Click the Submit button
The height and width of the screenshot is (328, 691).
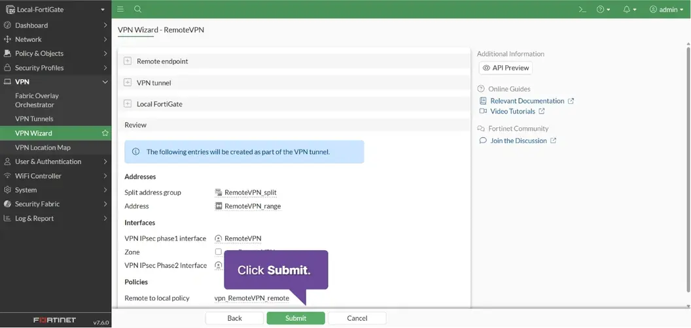pyautogui.click(x=296, y=318)
